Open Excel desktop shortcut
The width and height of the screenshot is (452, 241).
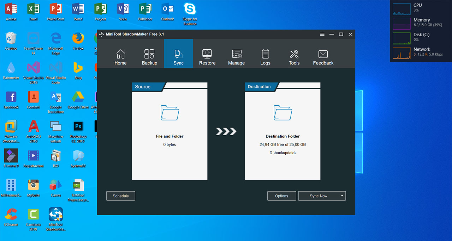pos(34,12)
